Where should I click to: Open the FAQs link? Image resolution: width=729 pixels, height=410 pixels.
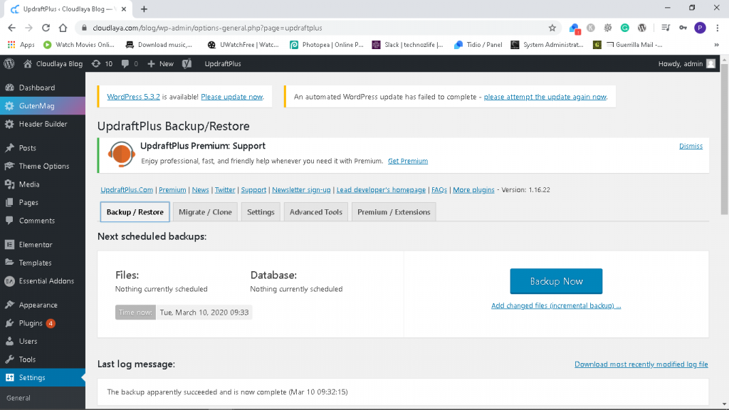tap(439, 189)
